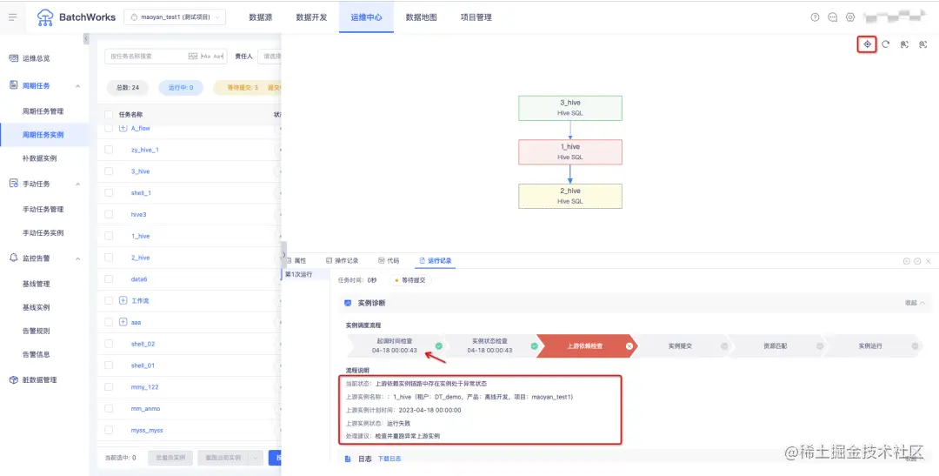Expand the aaa workflow row
Viewport: 939px width, 476px height.
coord(123,323)
